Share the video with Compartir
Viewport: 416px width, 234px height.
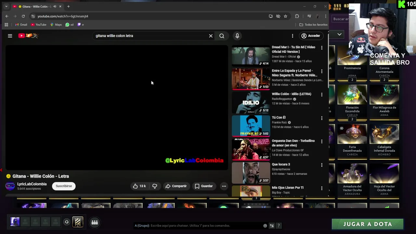176,186
